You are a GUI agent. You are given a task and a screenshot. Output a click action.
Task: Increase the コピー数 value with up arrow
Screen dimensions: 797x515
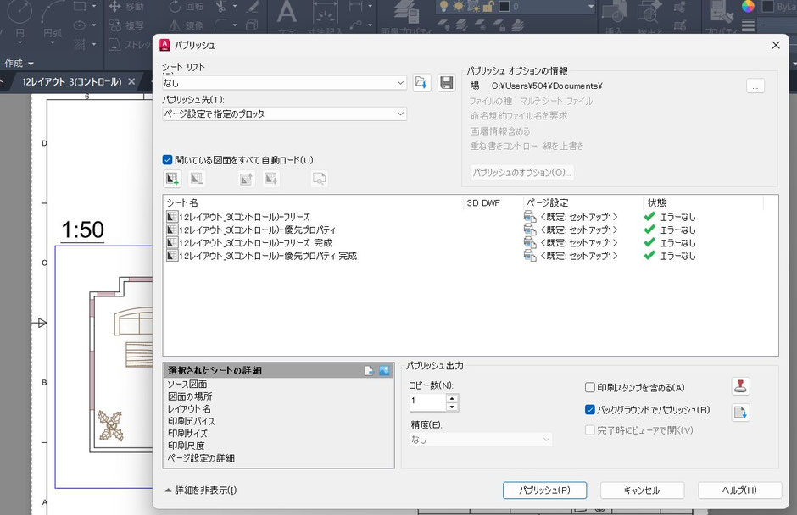coord(452,398)
